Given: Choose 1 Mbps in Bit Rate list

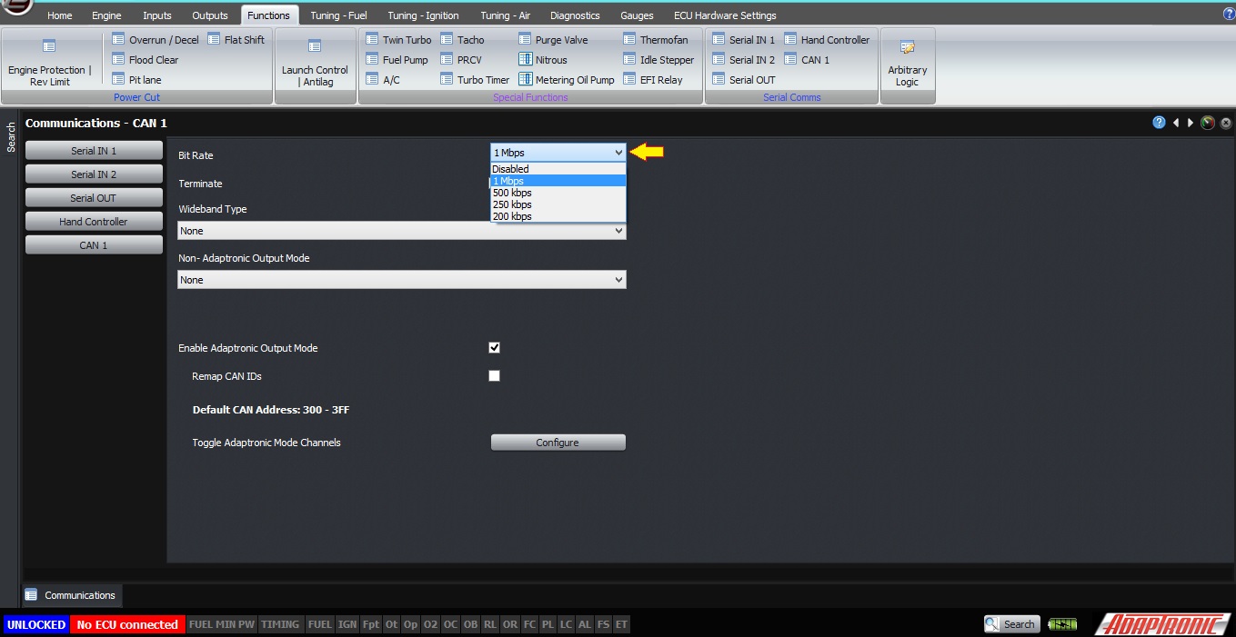Looking at the screenshot, I should pos(558,181).
